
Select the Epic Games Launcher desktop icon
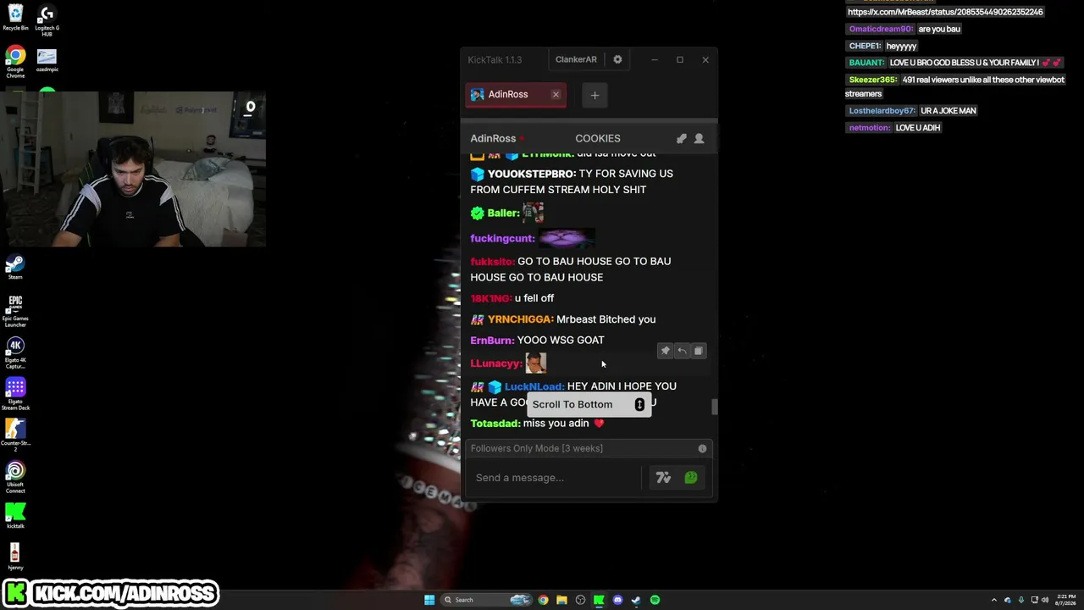pos(15,310)
